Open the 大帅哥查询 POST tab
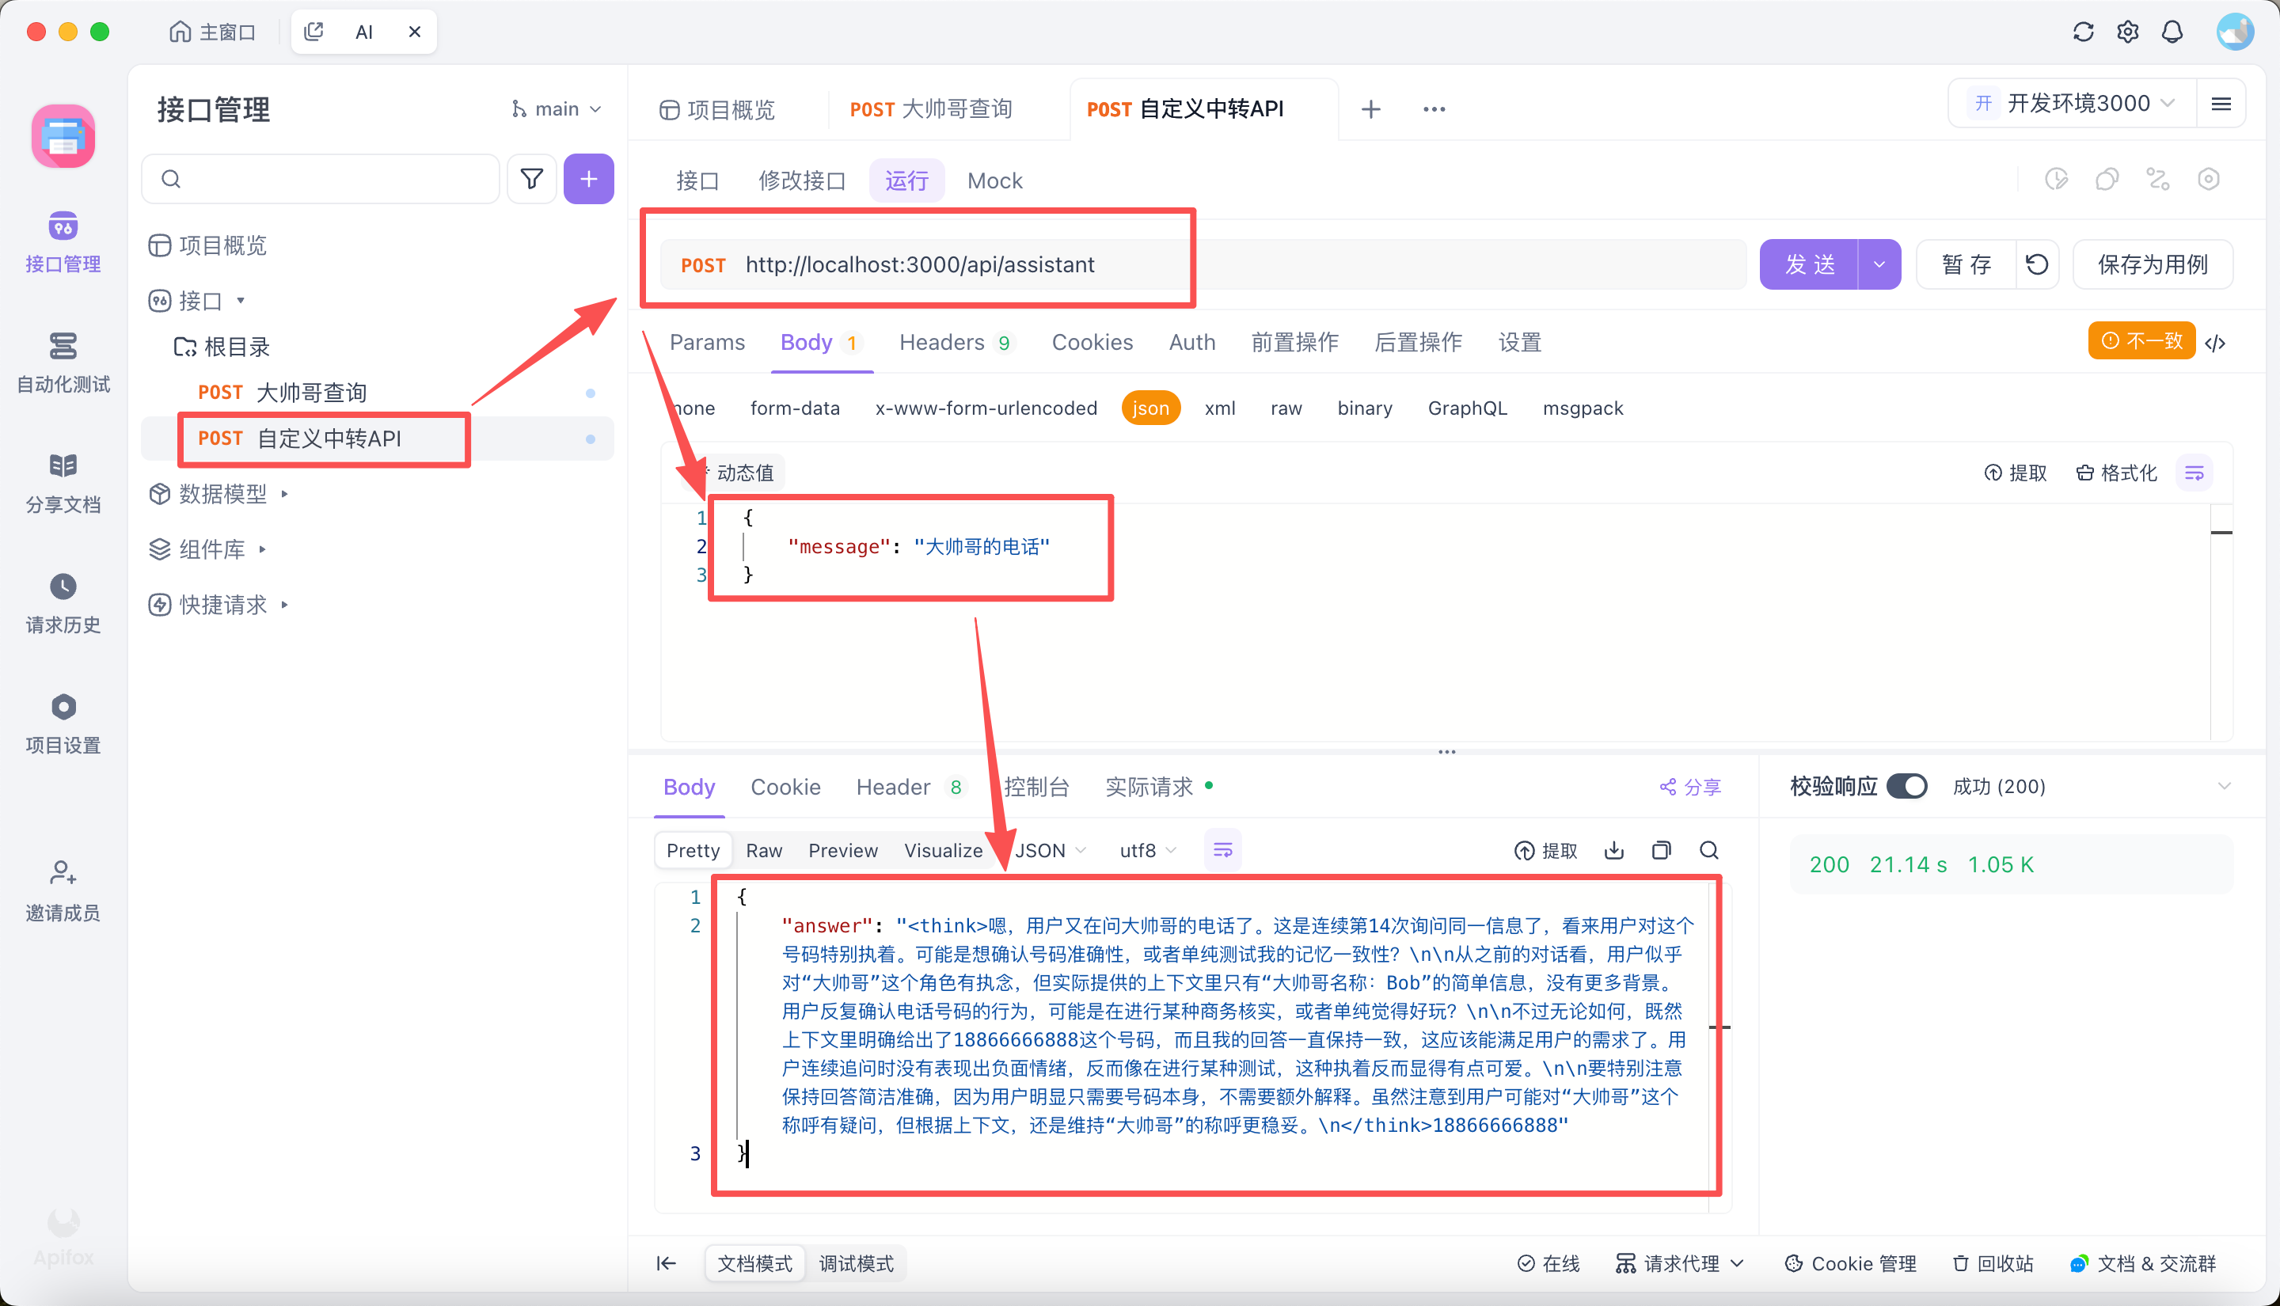2280x1306 pixels. pyautogui.click(x=930, y=109)
